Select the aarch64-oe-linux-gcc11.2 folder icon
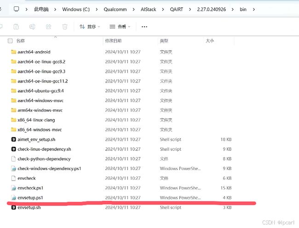This screenshot has height=228, width=299. (13, 81)
